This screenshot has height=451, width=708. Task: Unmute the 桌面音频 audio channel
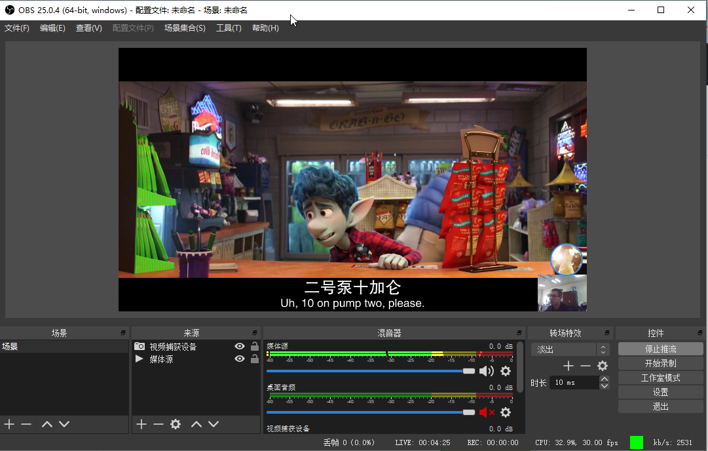click(487, 412)
